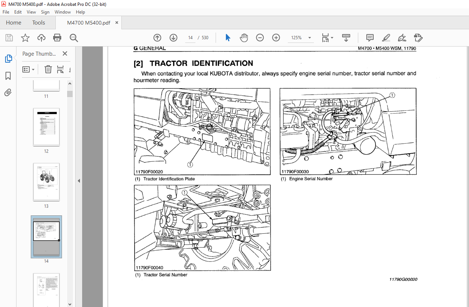Click the Engine Serial Number caption
469x307 pixels.
click(311, 179)
